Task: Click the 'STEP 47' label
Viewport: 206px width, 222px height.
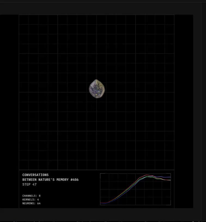Action: click(29, 184)
